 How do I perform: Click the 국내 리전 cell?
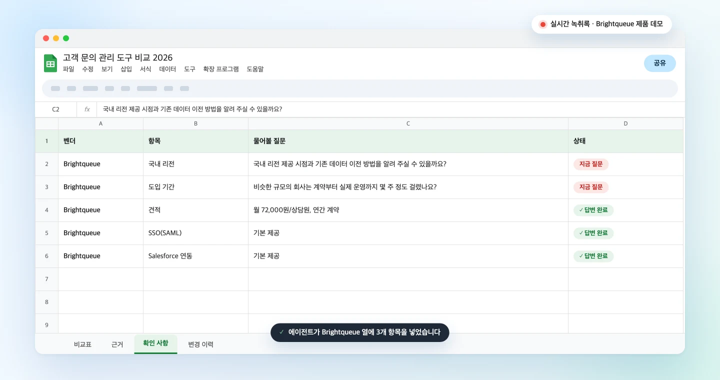pos(196,164)
